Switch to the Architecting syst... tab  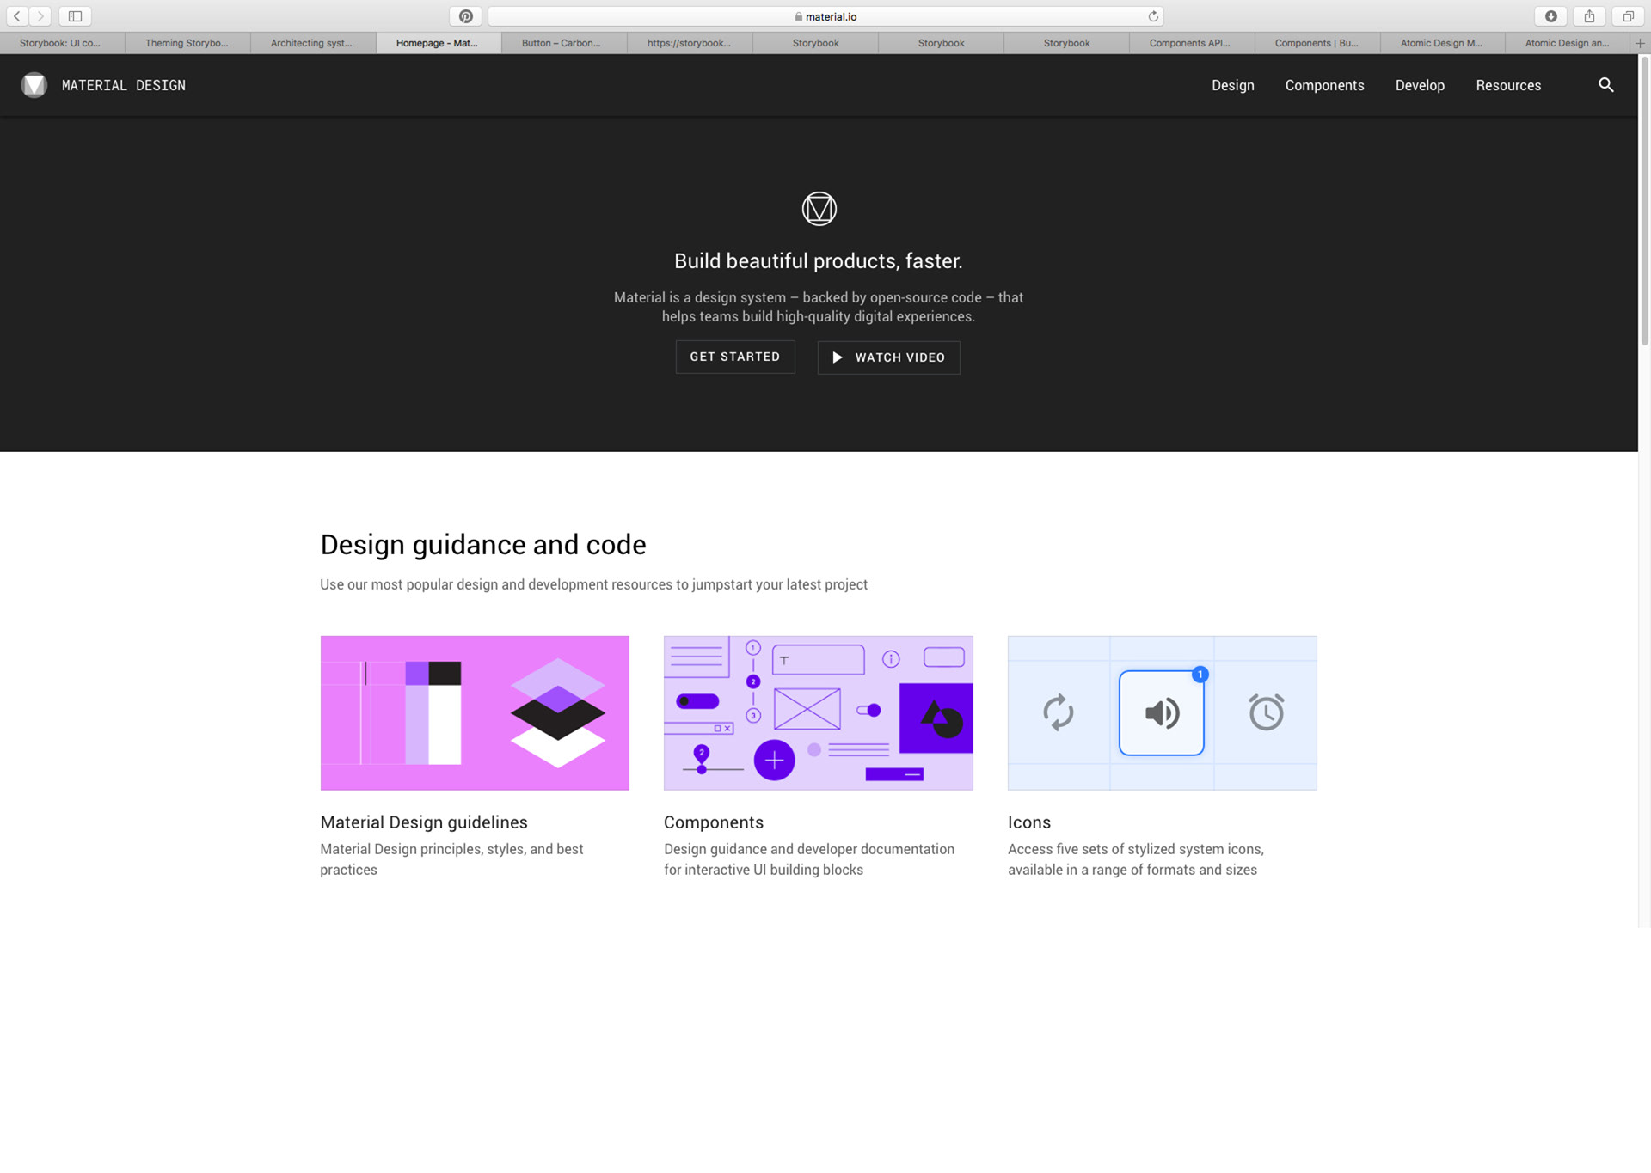point(313,43)
